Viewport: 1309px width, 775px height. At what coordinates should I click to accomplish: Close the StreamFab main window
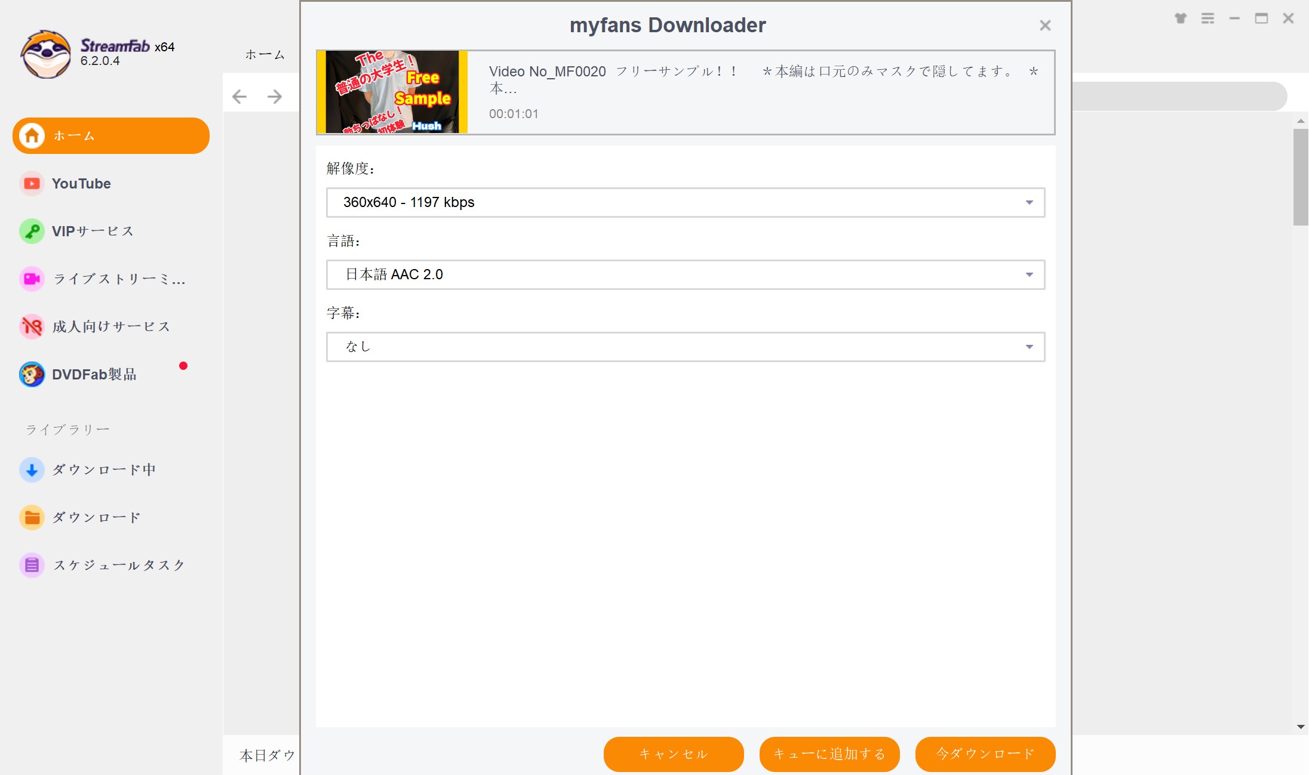pos(1288,18)
